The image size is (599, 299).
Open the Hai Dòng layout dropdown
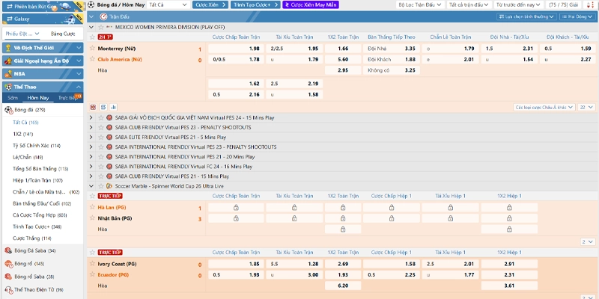pos(578,16)
